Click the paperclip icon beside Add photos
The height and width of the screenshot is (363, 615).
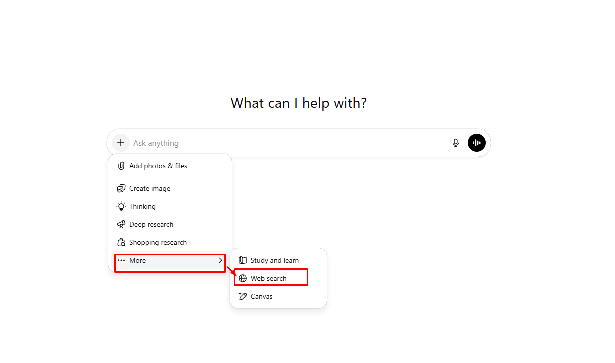click(x=121, y=165)
